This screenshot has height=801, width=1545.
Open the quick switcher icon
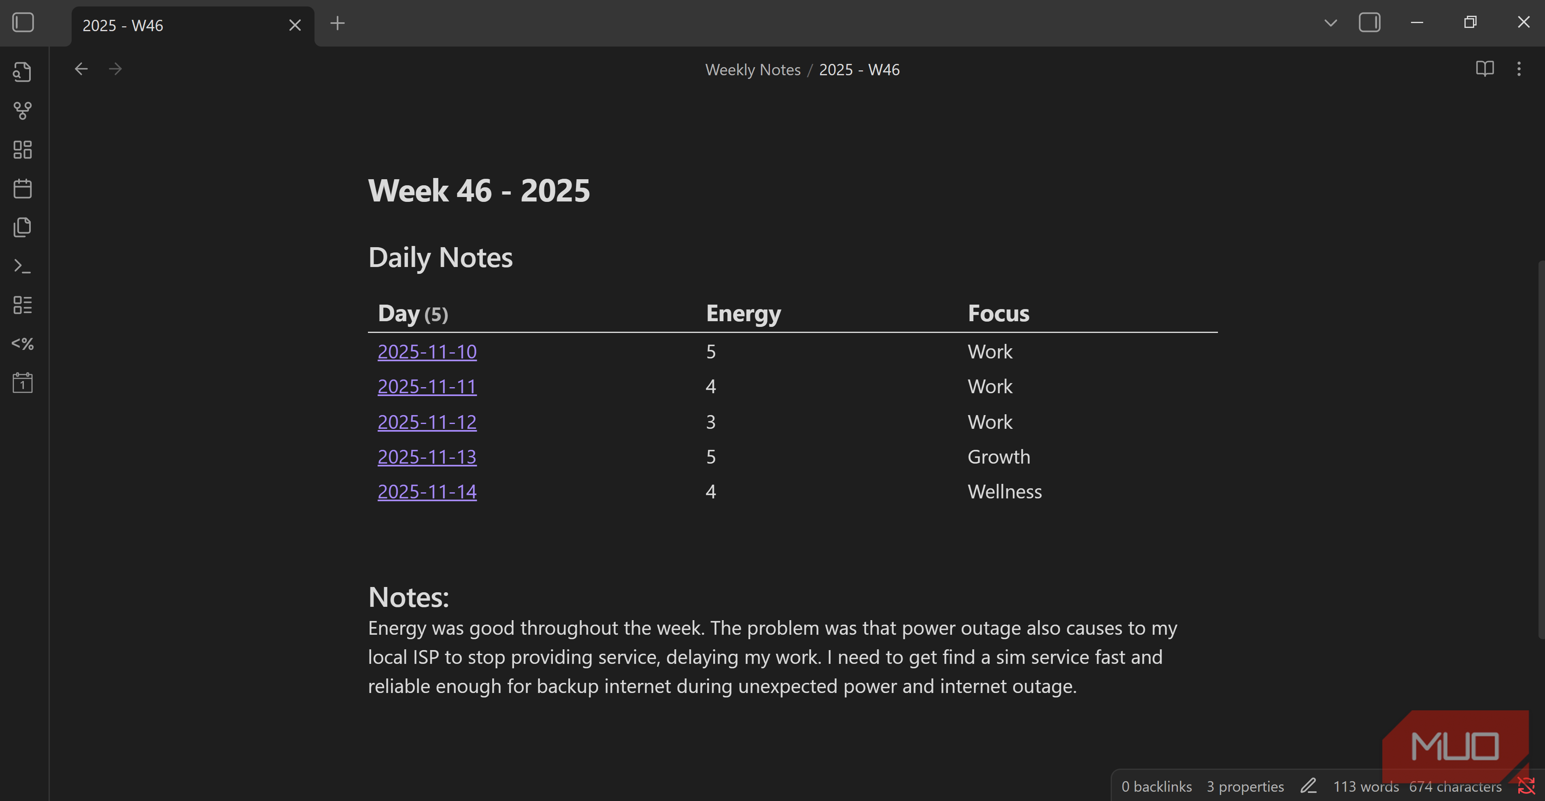click(x=22, y=72)
